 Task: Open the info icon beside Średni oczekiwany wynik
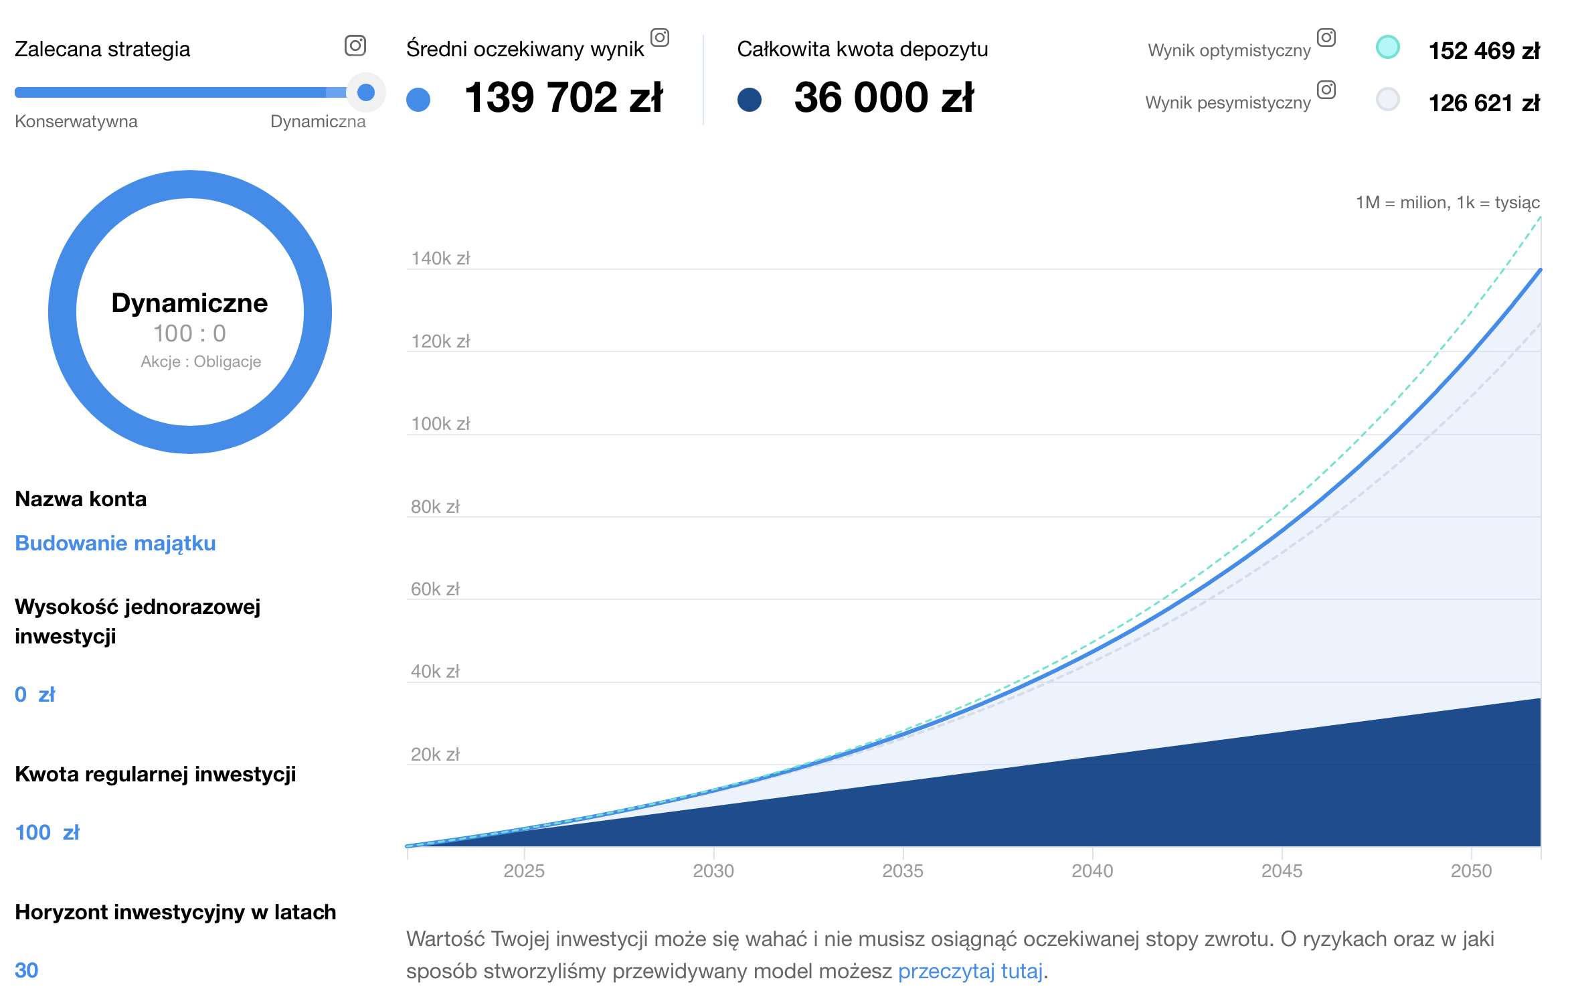tap(660, 37)
